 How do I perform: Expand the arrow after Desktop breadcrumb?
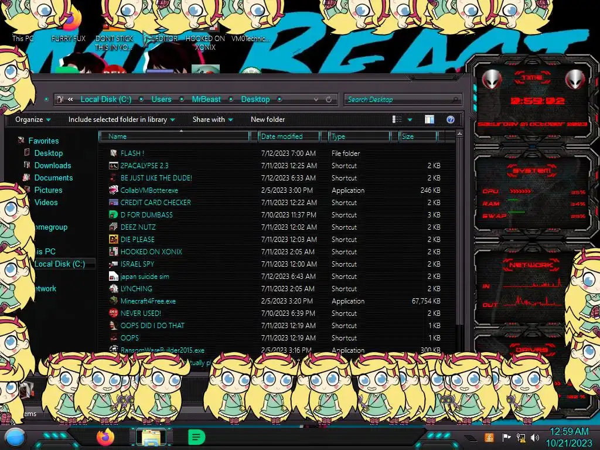tap(279, 99)
